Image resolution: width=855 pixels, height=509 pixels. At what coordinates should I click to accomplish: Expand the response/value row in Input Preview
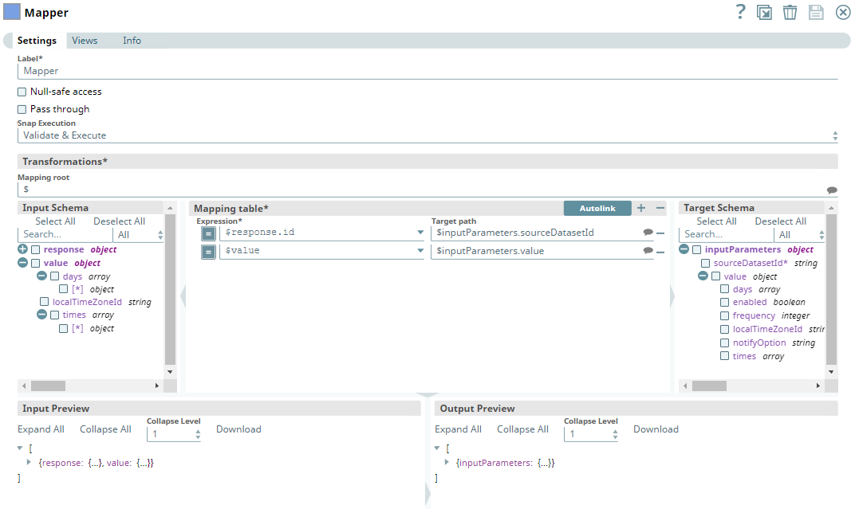coord(29,462)
